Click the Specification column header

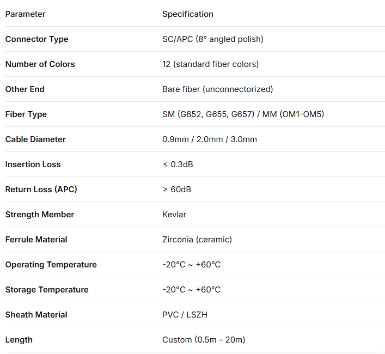(x=188, y=14)
